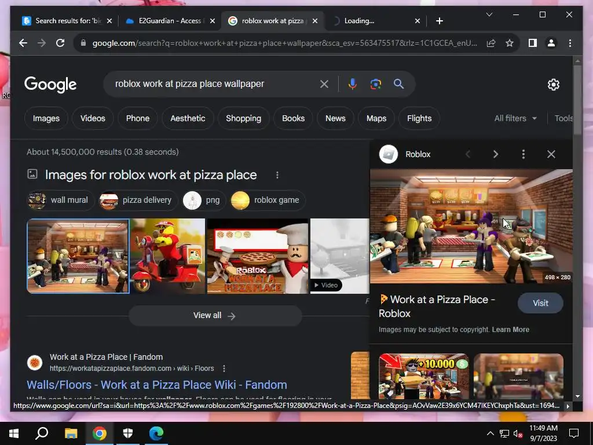Open the Chrome profile icon
Viewport: 593px width, 445px height.
click(551, 43)
